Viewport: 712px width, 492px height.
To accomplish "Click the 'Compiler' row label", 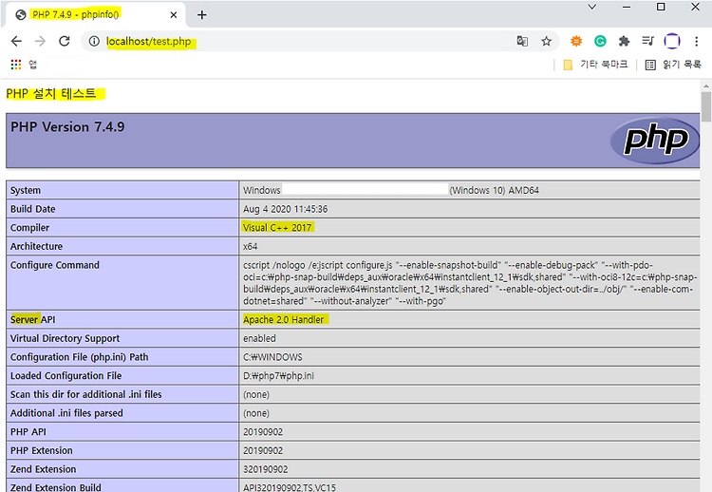I will tap(29, 228).
